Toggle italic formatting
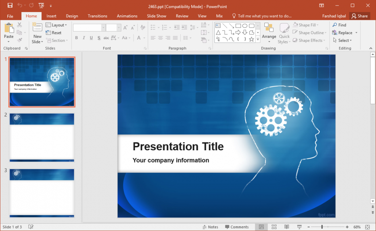Screen dimensions: 376x231 (83, 38)
